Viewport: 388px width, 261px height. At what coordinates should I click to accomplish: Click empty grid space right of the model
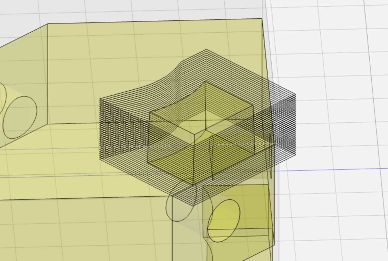332,76
